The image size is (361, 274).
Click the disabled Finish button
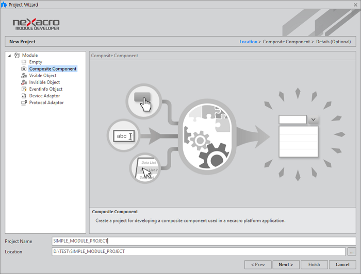tap(314, 265)
